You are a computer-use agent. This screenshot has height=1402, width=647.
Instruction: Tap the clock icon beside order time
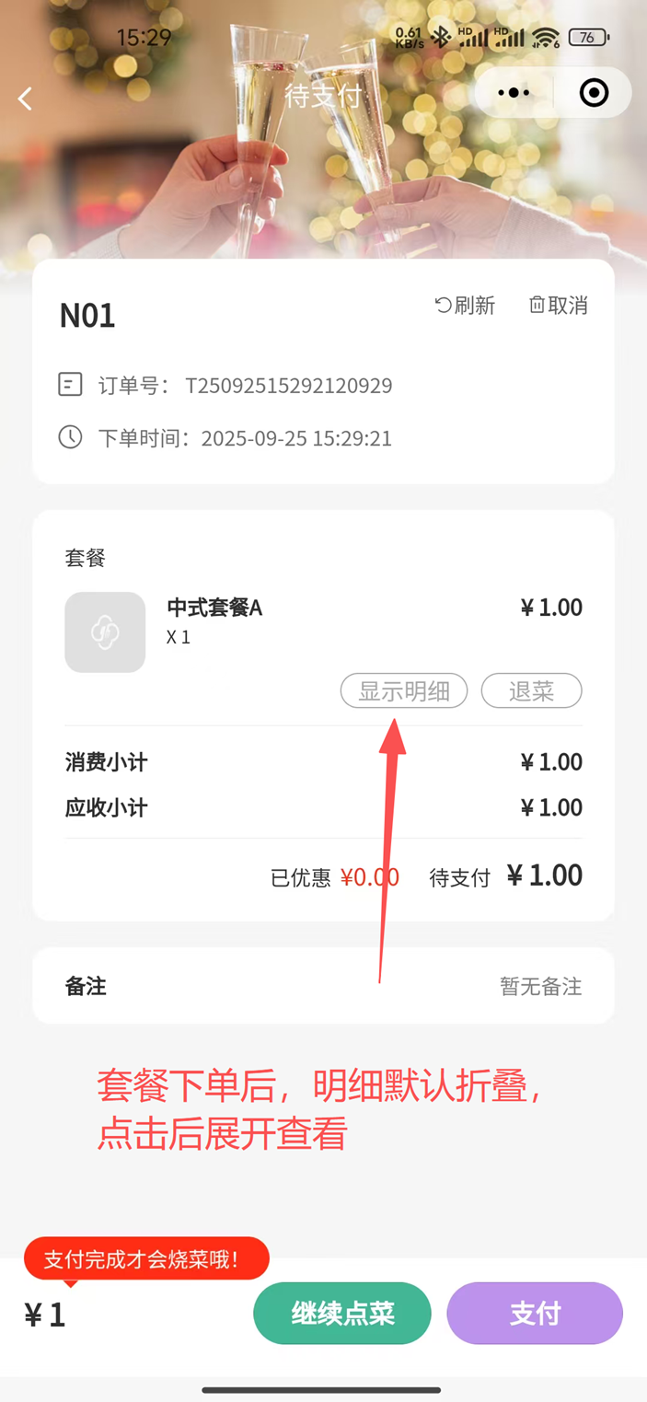pos(71,436)
